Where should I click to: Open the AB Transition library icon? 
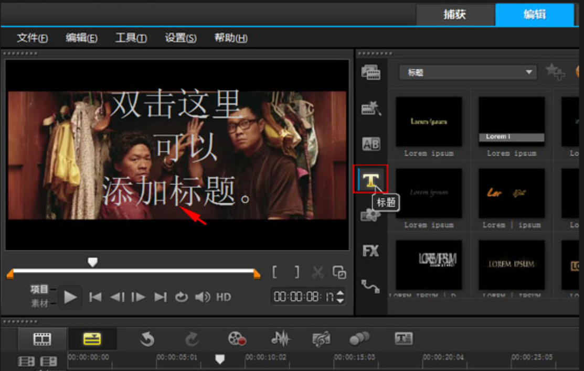pos(371,144)
